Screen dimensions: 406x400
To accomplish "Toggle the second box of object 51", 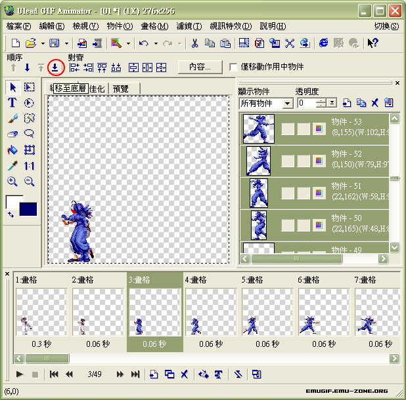I will coord(304,193).
